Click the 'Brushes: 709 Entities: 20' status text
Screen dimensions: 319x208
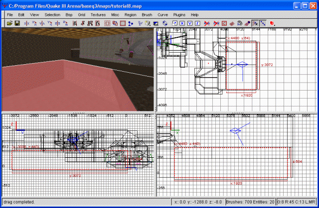coord(250,202)
